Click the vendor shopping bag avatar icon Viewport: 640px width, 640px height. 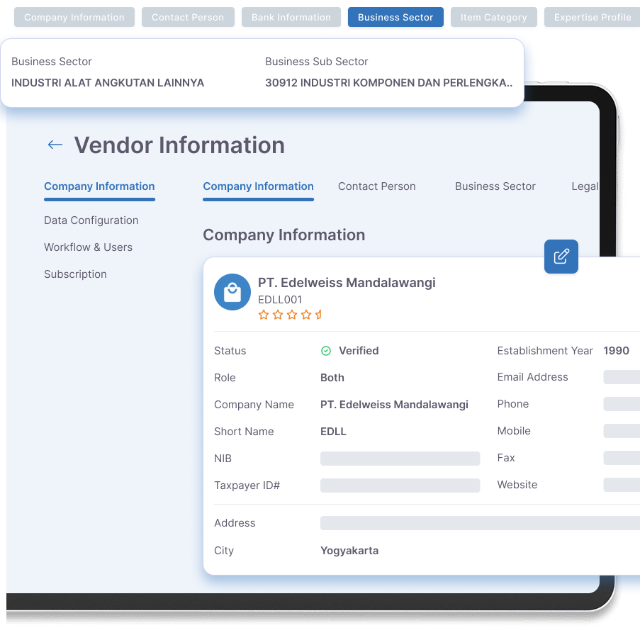click(232, 292)
